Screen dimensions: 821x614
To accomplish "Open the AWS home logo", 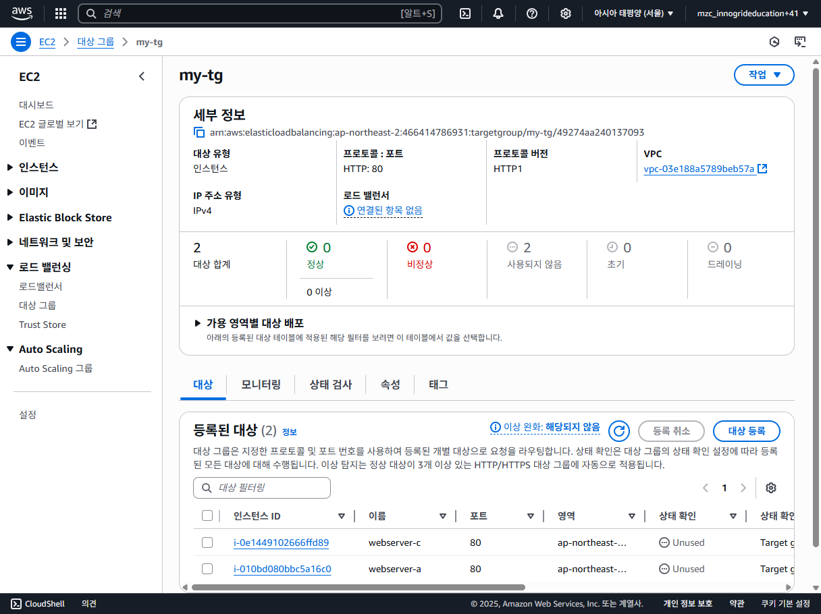I will click(22, 13).
